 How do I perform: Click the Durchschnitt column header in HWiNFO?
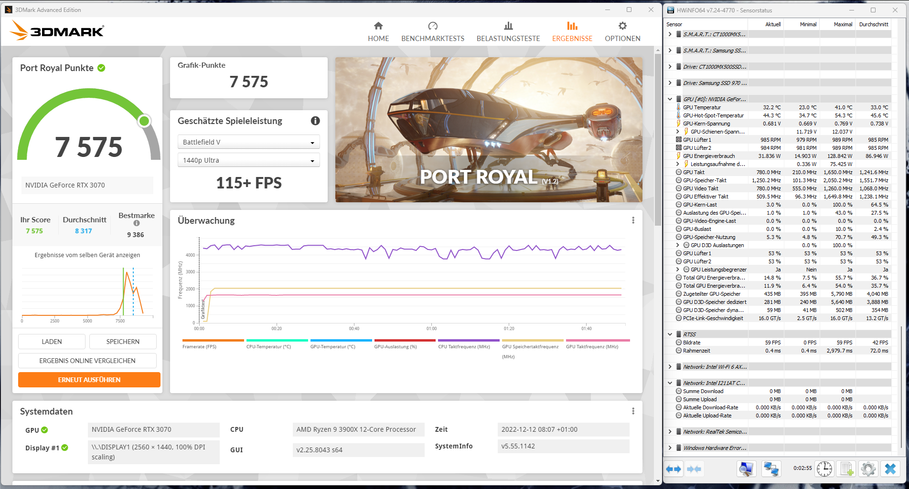(x=874, y=24)
